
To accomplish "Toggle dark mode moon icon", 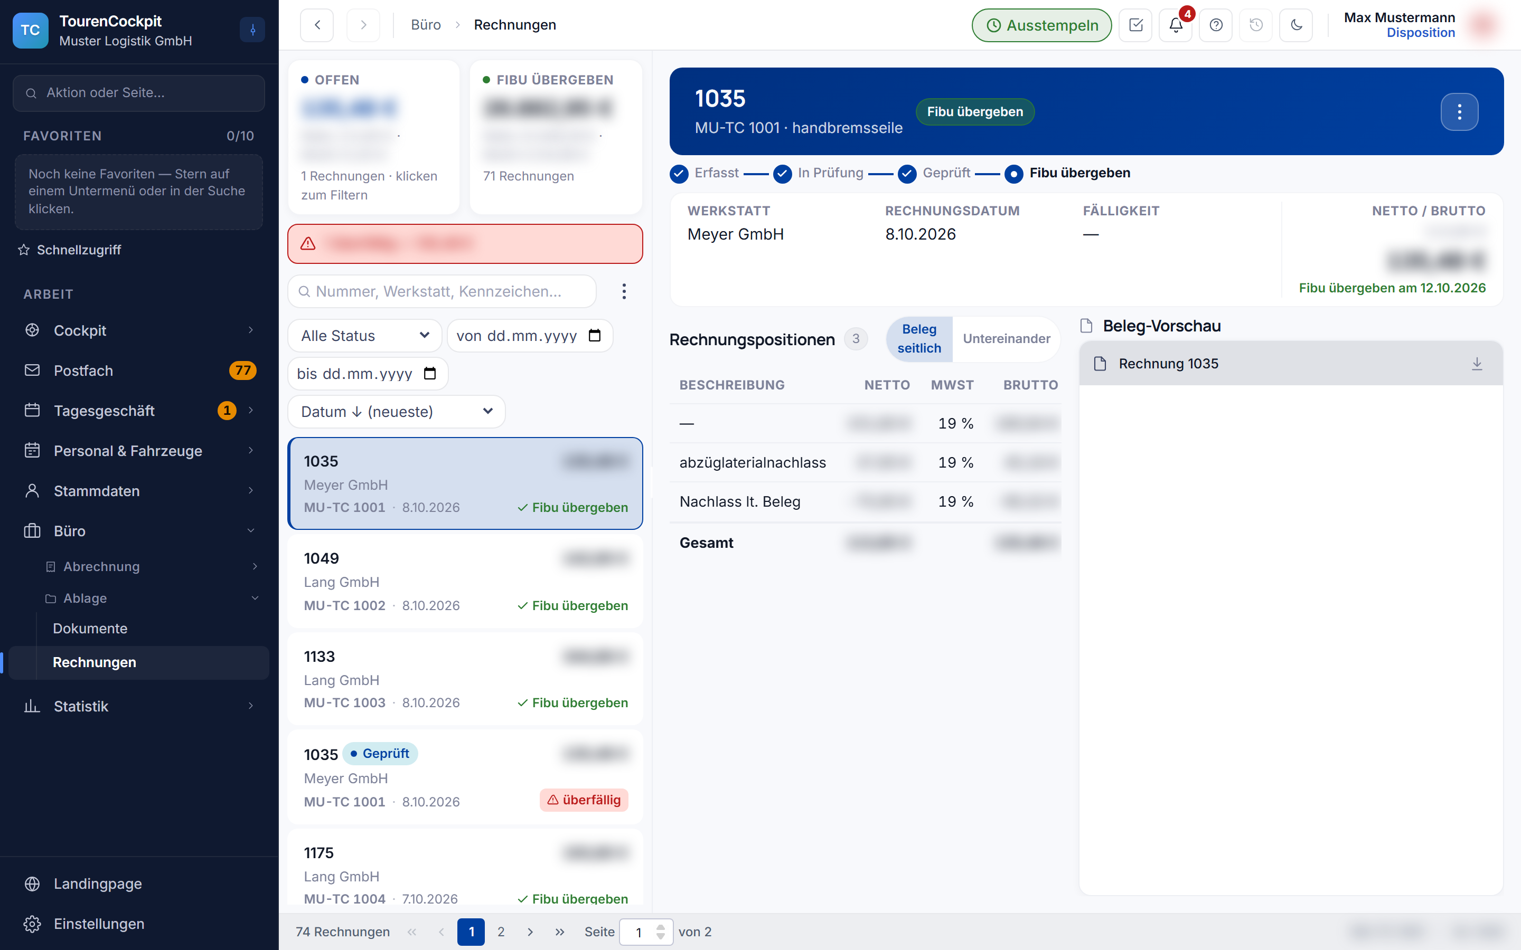I will pyautogui.click(x=1296, y=25).
